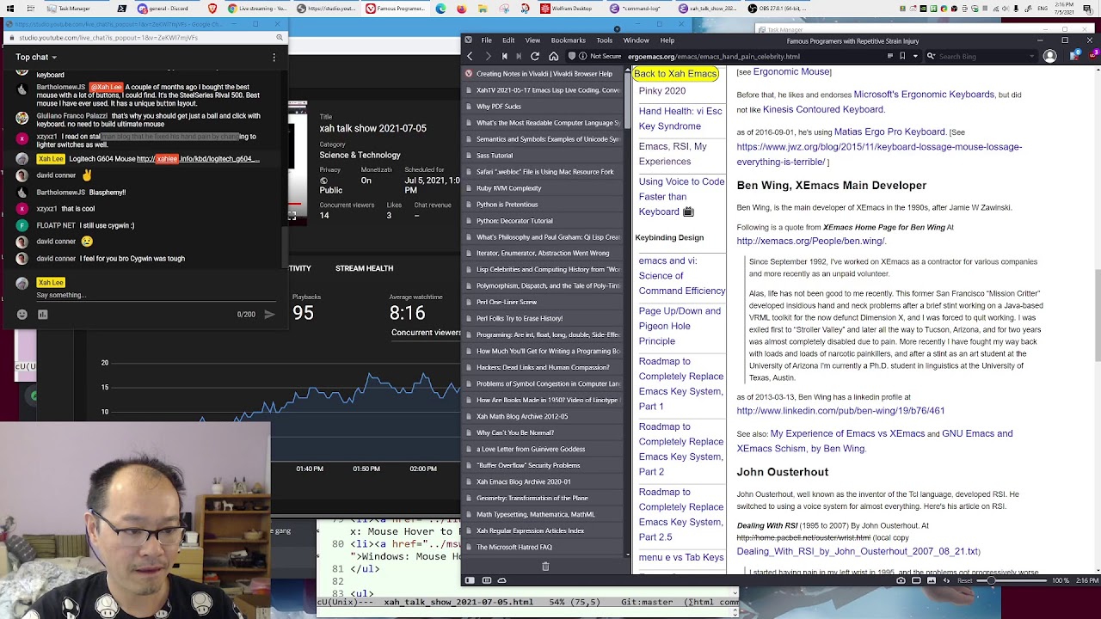This screenshot has height=619, width=1101.
Task: Open Firefox from the taskbar
Action: 462,9
